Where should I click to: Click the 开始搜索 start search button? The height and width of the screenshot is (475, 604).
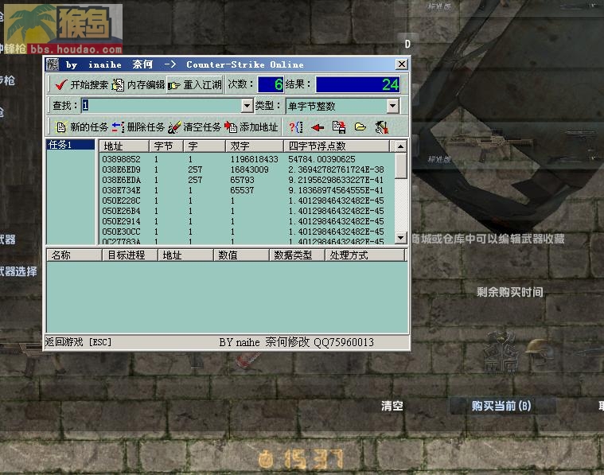[82, 85]
